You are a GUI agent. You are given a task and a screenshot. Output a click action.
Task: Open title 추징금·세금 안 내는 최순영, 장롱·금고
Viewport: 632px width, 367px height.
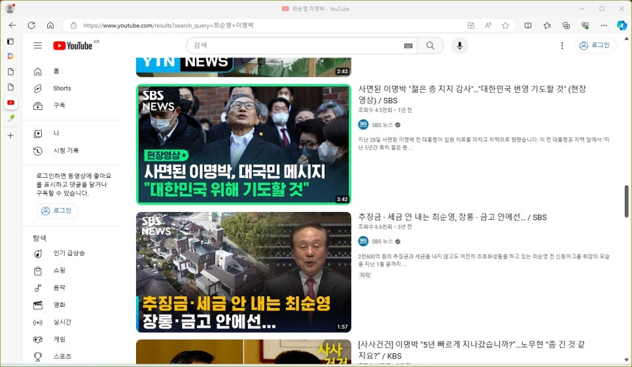pos(452,217)
